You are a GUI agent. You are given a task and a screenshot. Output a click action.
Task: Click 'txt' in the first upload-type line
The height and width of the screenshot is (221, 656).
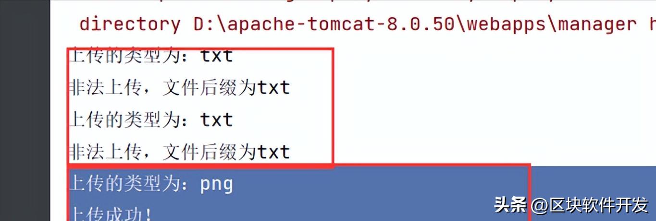217,56
